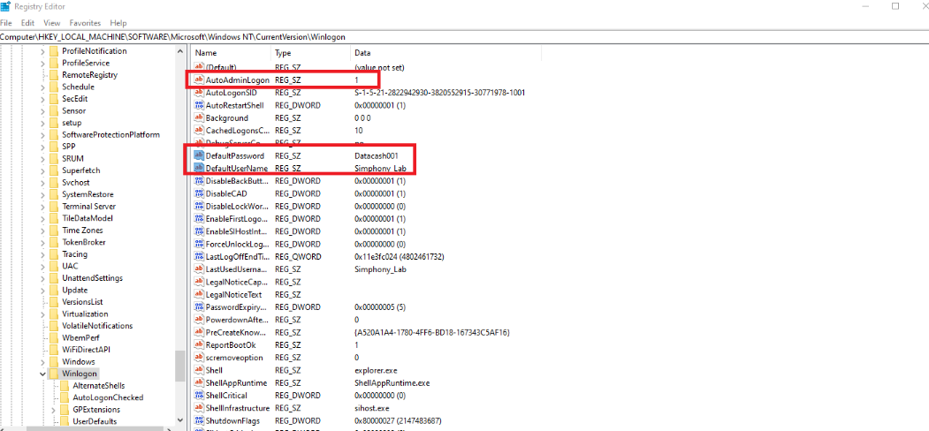This screenshot has height=431, width=929.
Task: Click the S-1-5-21 SID data value
Action: (x=439, y=93)
